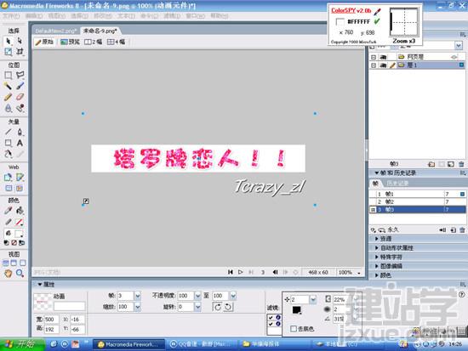Select the Pointer tool in toolbox

tap(8, 41)
